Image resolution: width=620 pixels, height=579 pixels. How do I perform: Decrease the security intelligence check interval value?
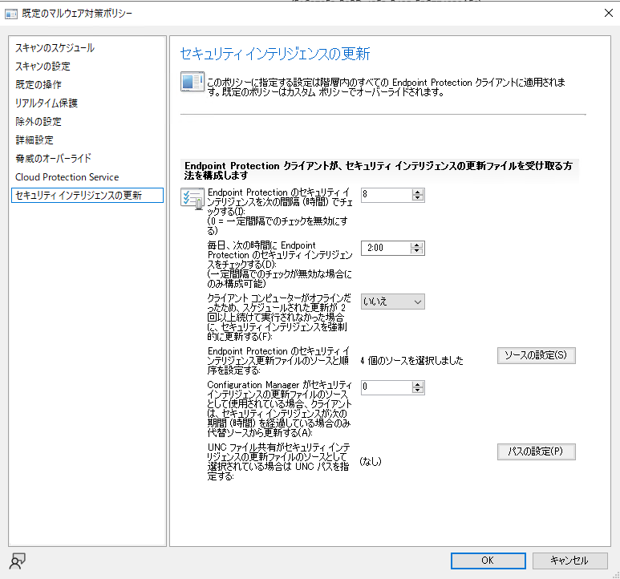(417, 198)
